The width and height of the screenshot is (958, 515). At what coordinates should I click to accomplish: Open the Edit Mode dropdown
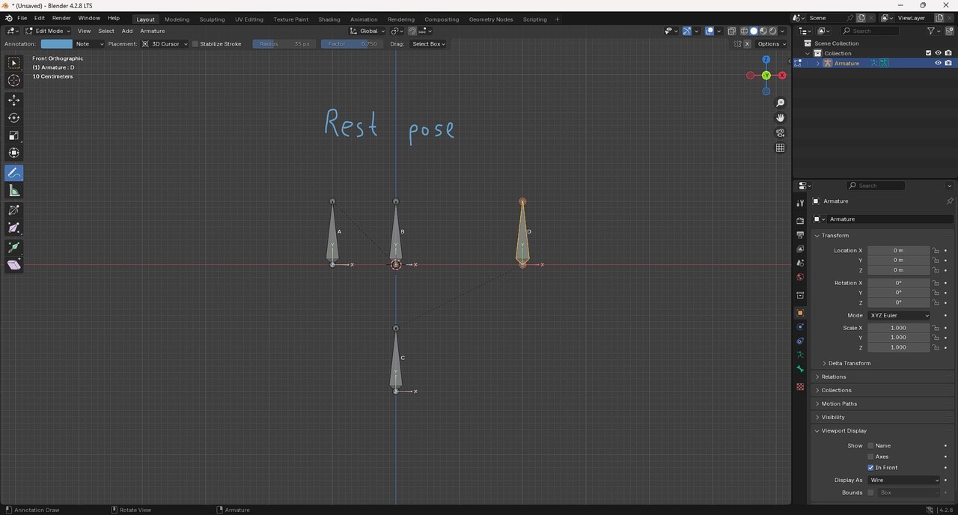[48, 31]
